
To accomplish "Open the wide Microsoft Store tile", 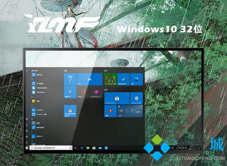I will tap(117, 98).
